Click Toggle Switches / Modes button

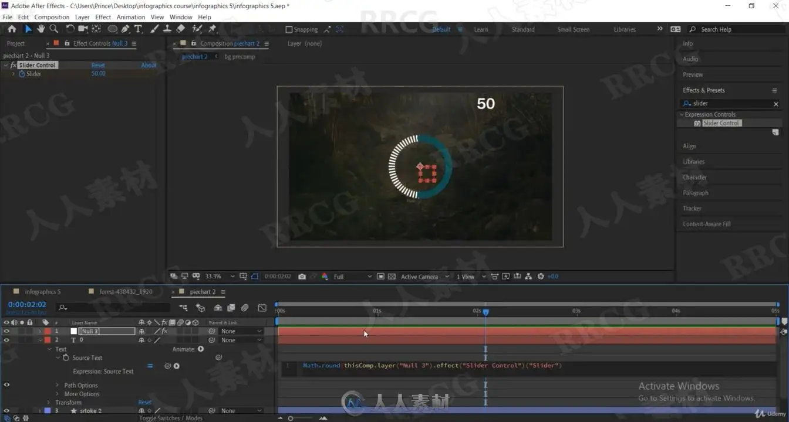[x=171, y=418]
